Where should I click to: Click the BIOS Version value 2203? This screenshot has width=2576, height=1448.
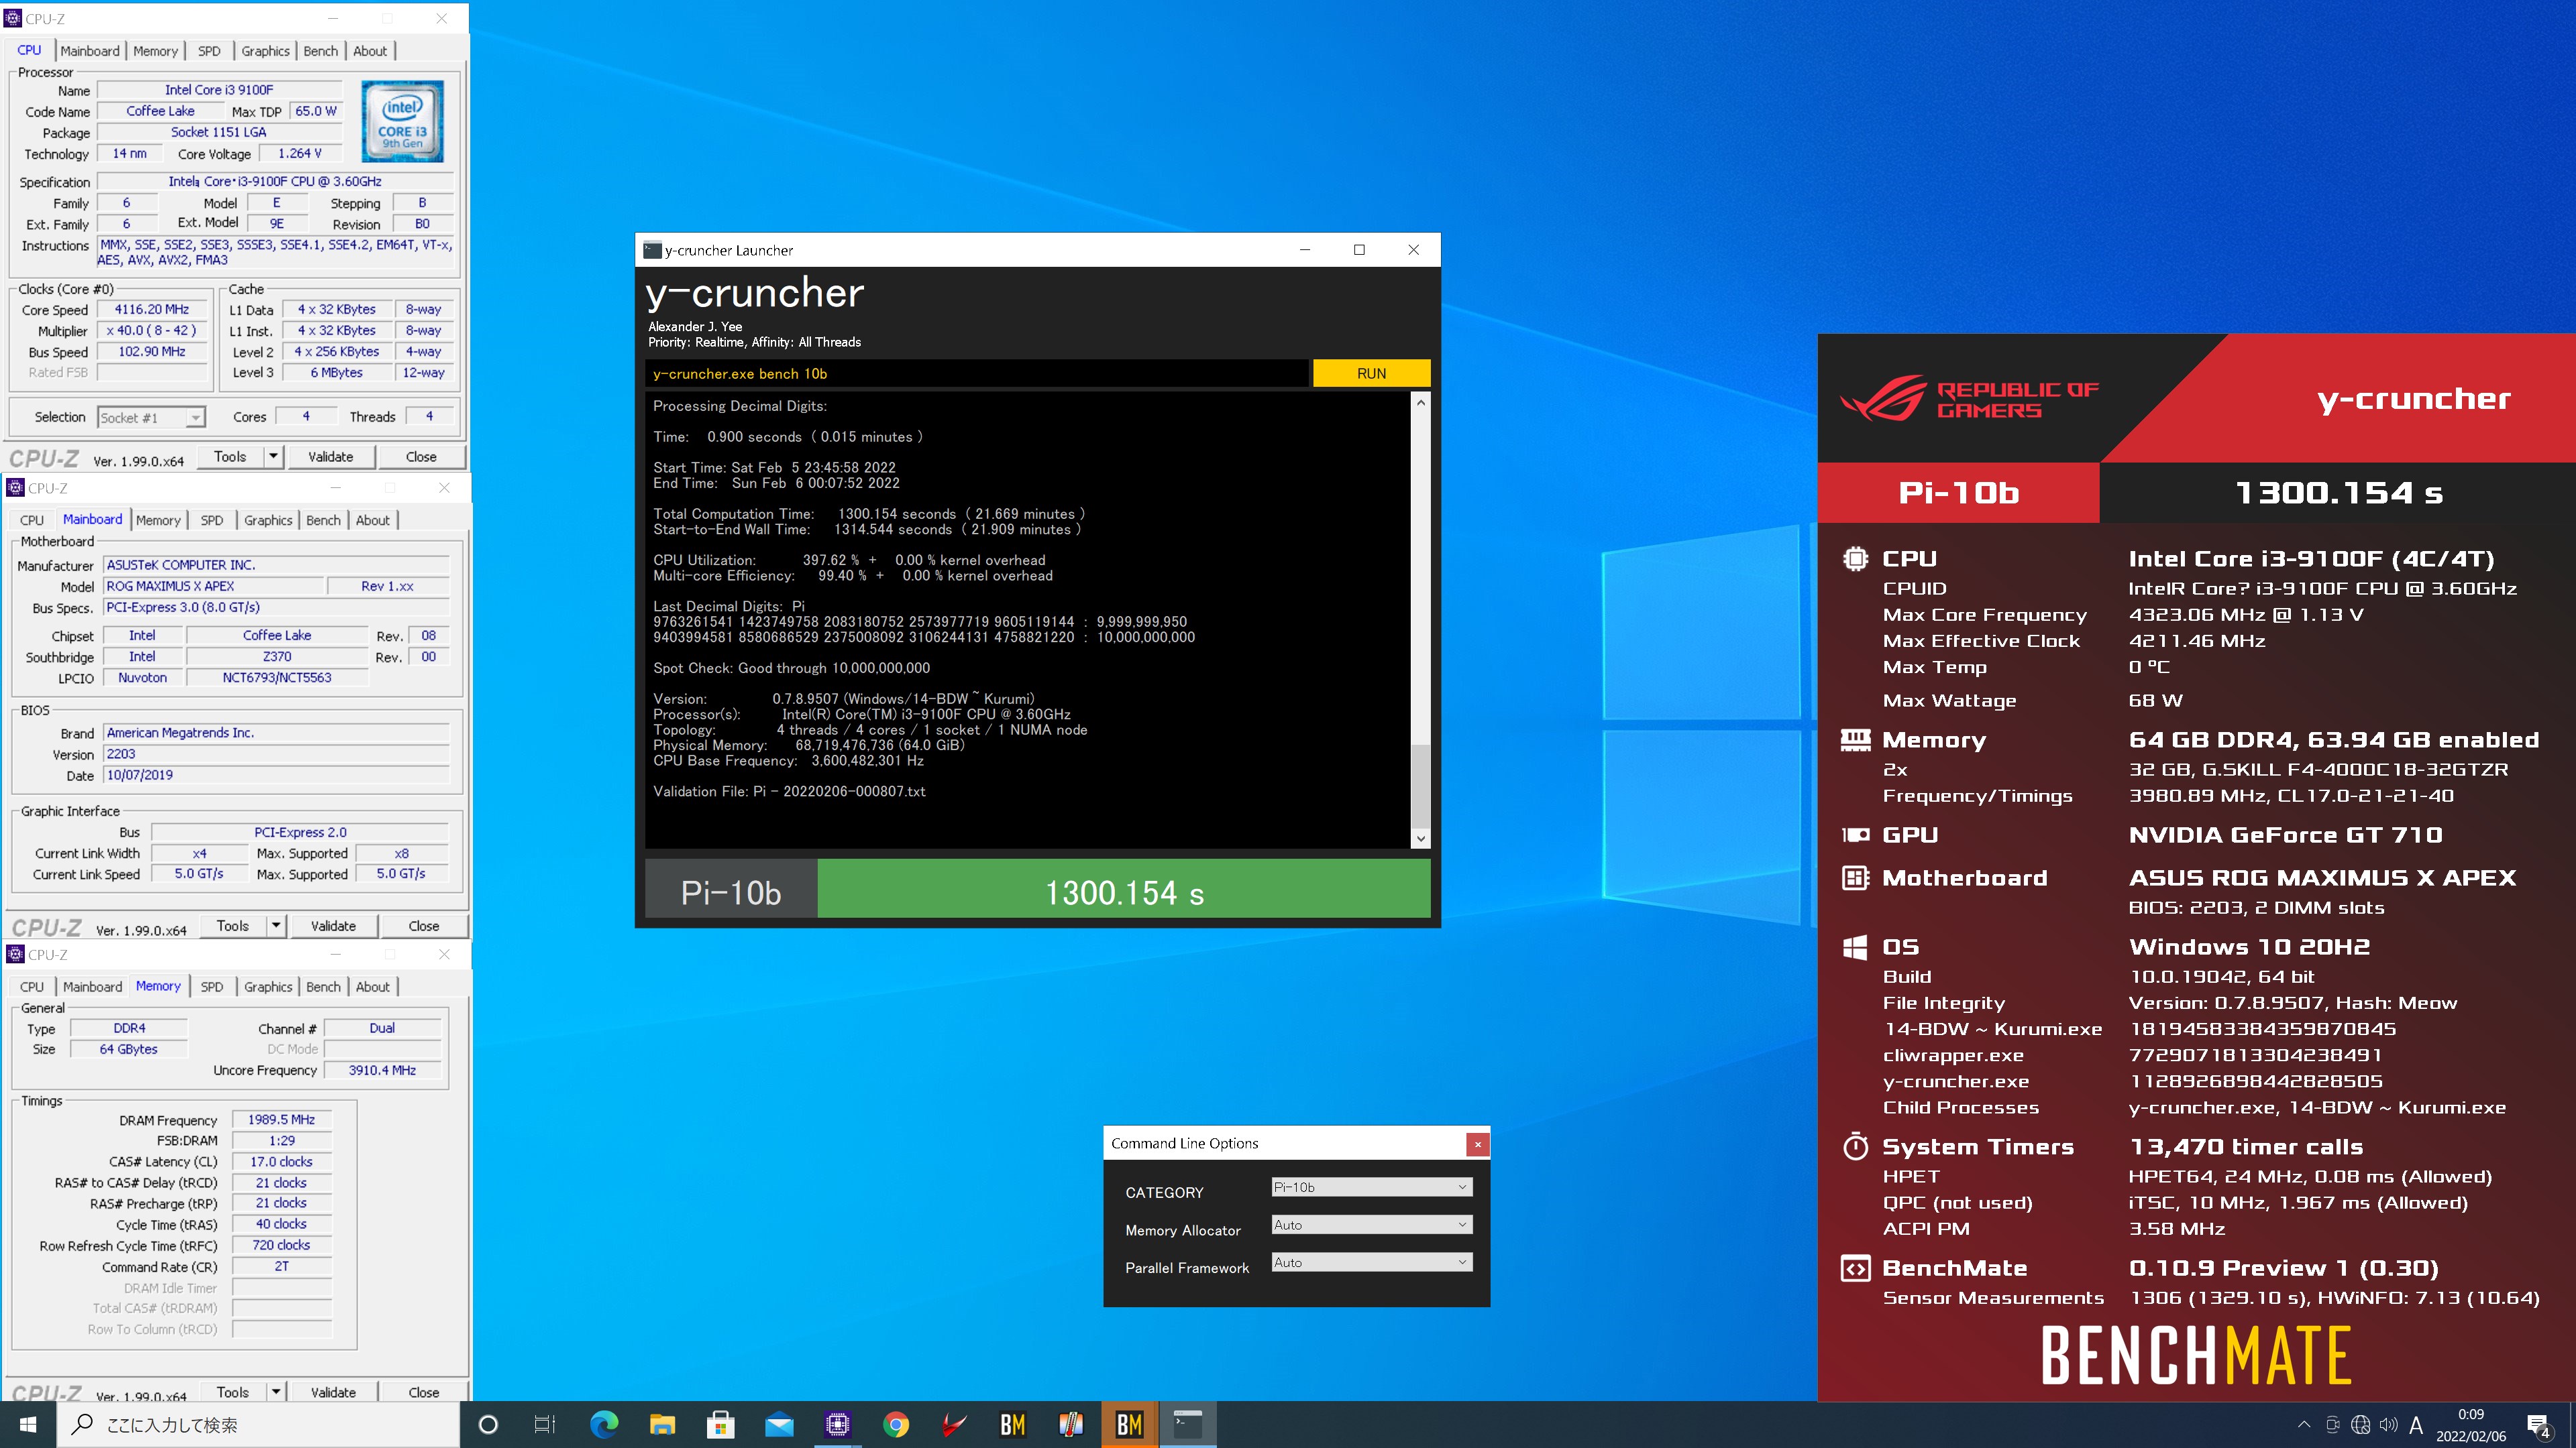tap(276, 754)
